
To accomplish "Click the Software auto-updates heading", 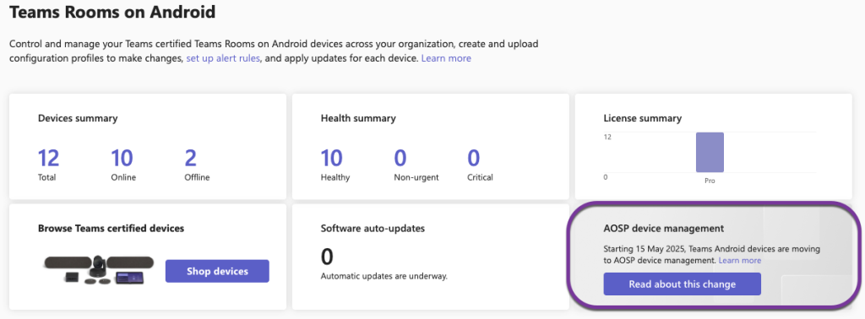I will [x=373, y=228].
